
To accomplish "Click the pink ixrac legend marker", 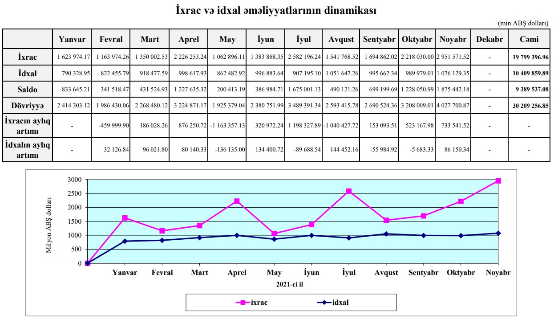I will coord(243,303).
